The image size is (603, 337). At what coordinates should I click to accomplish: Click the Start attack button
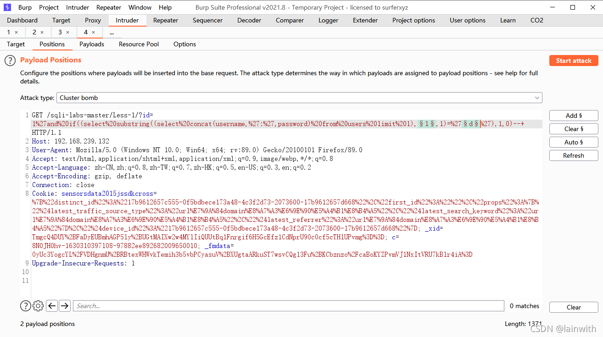[574, 61]
